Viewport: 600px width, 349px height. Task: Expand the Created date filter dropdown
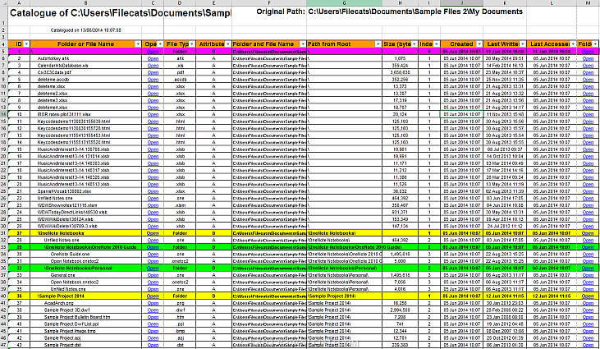477,44
